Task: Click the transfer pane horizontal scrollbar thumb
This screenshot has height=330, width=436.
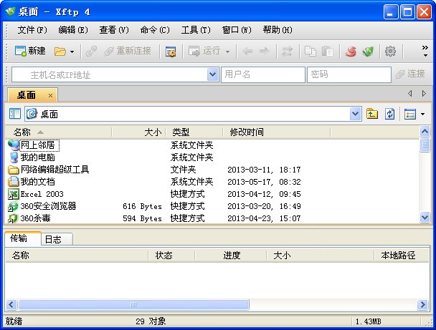Action: (x=134, y=304)
